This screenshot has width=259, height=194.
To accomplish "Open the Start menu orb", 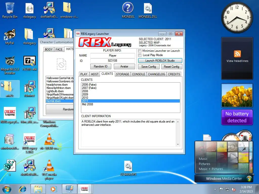I will pos(7,189).
